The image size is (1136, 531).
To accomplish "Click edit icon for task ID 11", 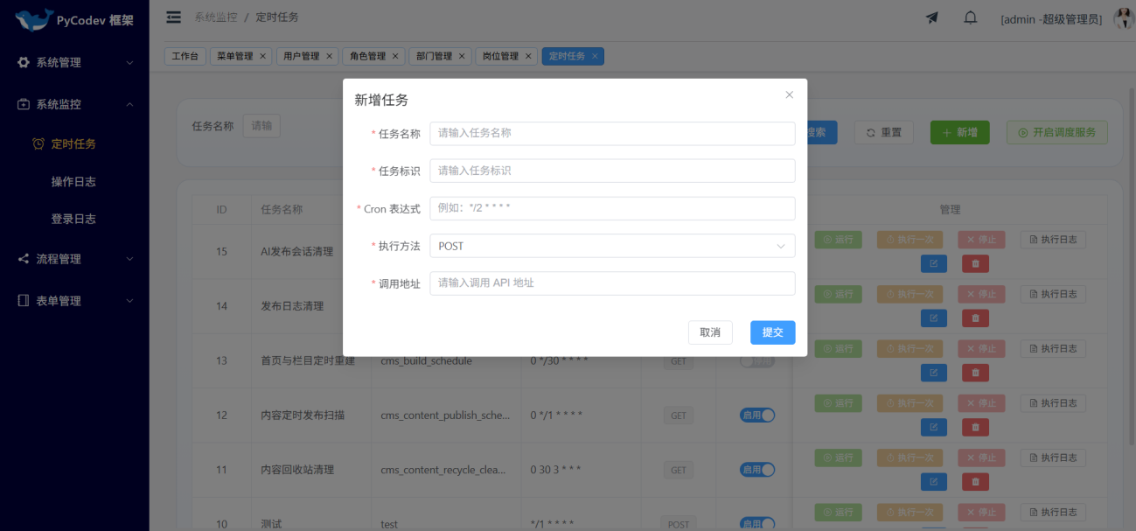I will coord(934,482).
